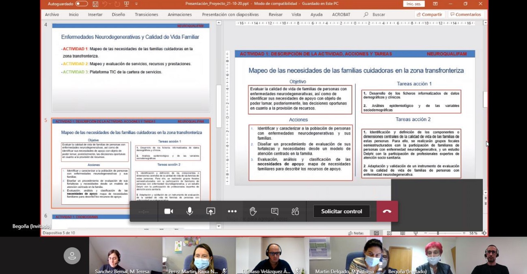527x274 pixels.
Task: Click the Comentarios button
Action: [465, 15]
